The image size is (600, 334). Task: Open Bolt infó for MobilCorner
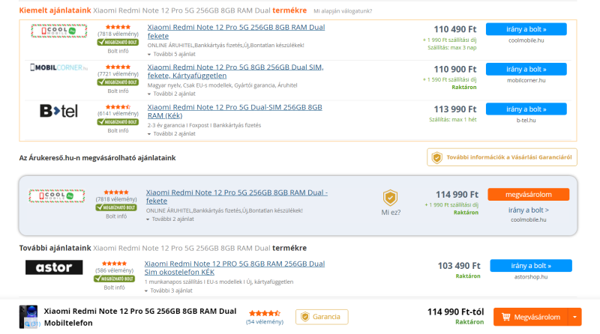pyautogui.click(x=118, y=91)
